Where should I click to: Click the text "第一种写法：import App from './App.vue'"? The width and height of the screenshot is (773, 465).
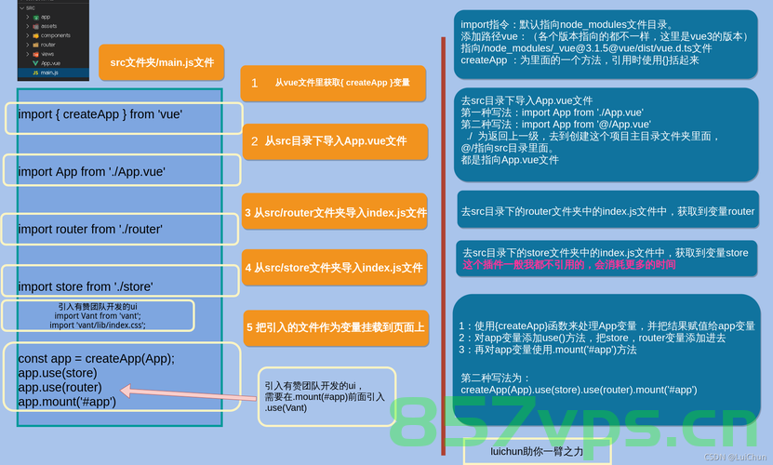552,113
